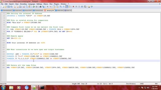This screenshot has height=90, width=161.
Task: Toggle synchronized horizontal scrolling
Action: click(57, 7)
